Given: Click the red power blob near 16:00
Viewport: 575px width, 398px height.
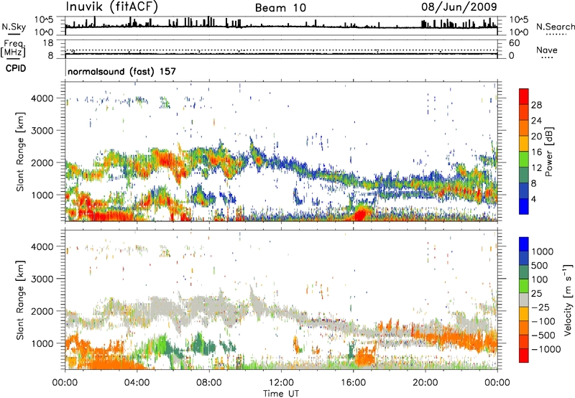Looking at the screenshot, I should pyautogui.click(x=361, y=213).
